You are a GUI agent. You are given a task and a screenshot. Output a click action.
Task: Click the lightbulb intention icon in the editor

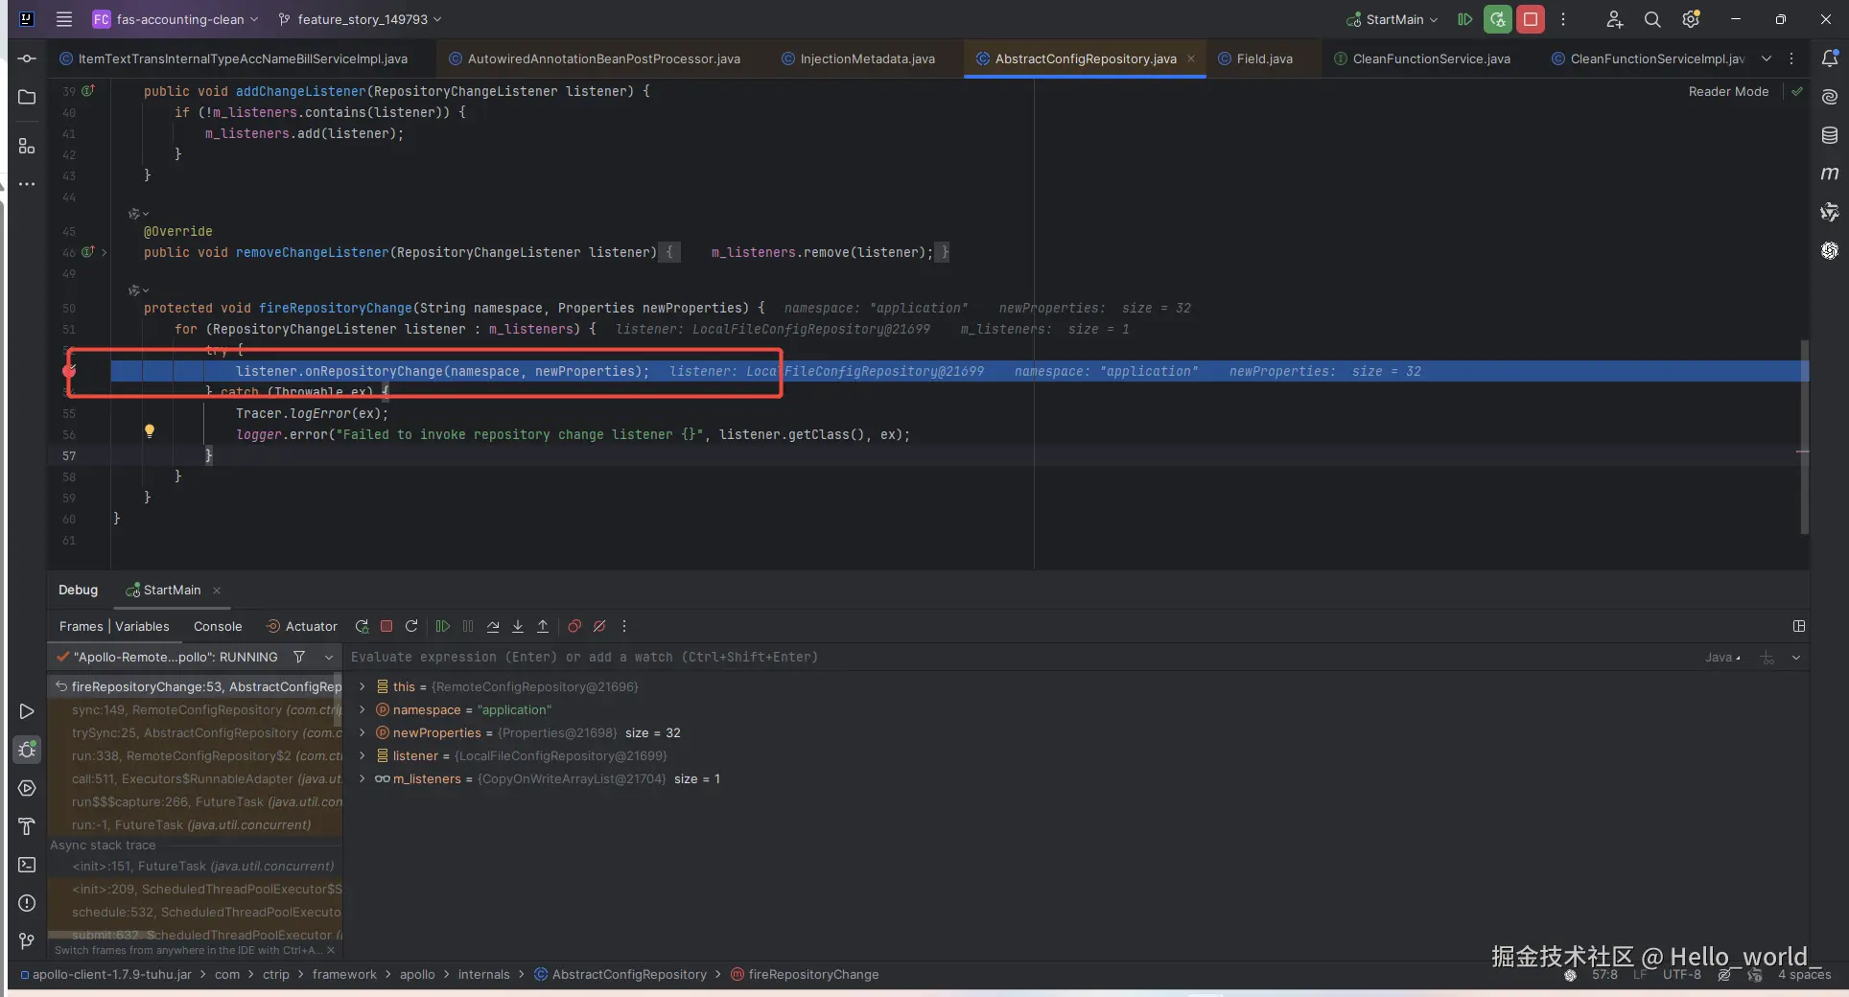click(x=150, y=431)
